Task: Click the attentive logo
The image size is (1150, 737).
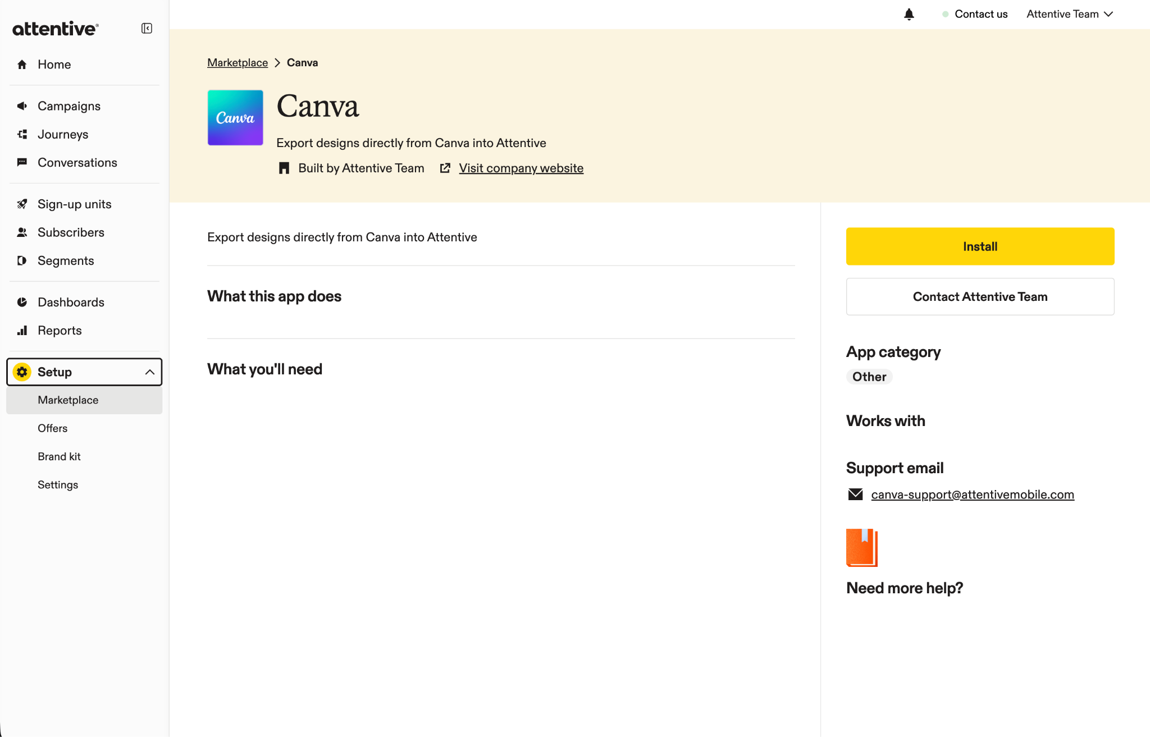Action: pos(56,29)
